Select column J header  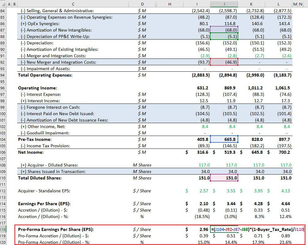(x=224, y=4)
